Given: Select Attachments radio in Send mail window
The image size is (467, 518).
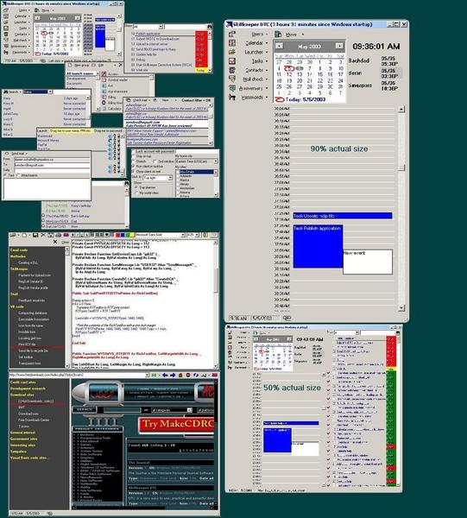Looking at the screenshot, I should pyautogui.click(x=18, y=175).
